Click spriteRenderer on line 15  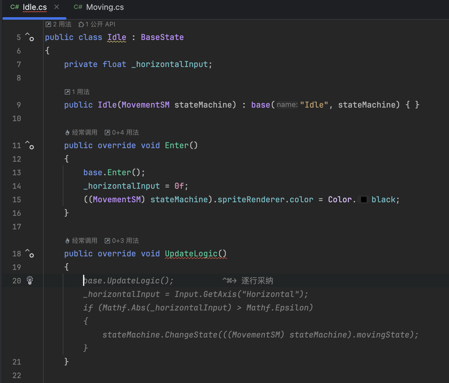[251, 199]
